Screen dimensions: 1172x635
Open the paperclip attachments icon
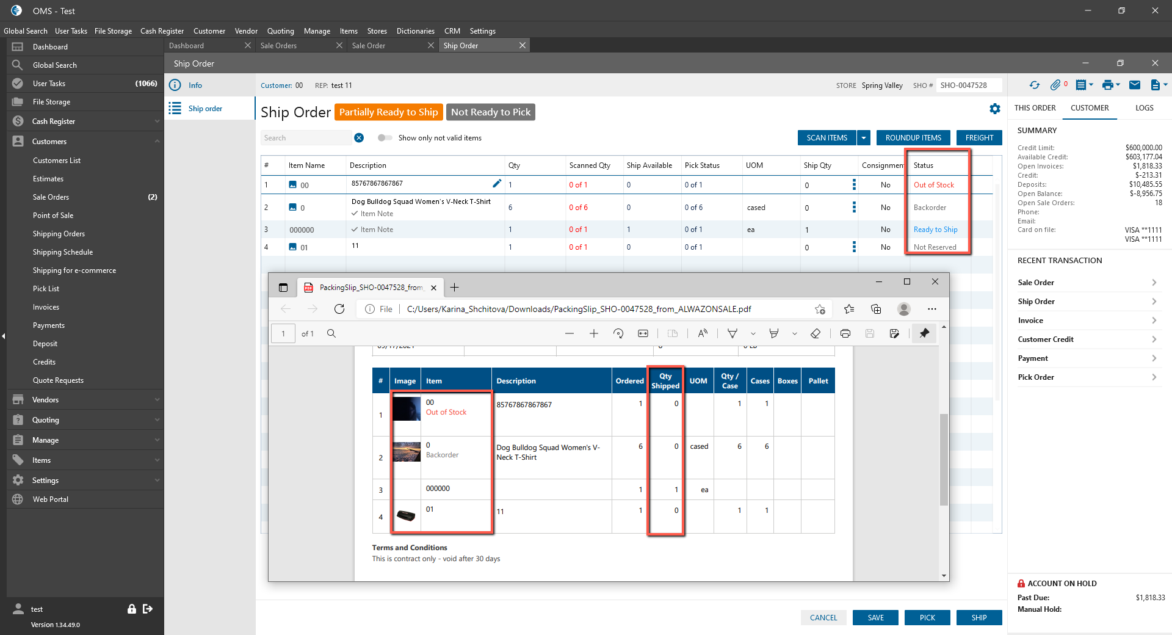pos(1055,85)
